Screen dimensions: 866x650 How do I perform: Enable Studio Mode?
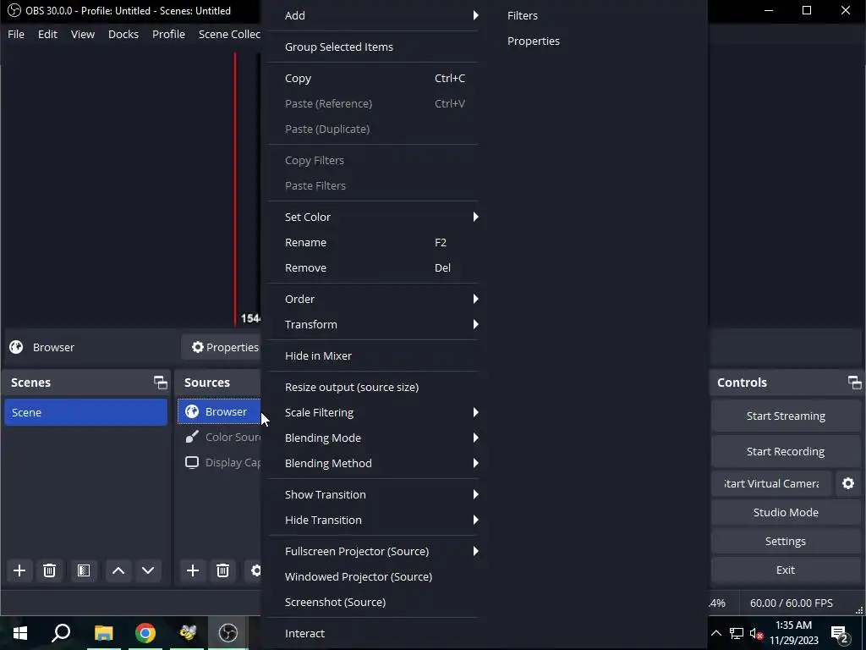[x=786, y=512]
